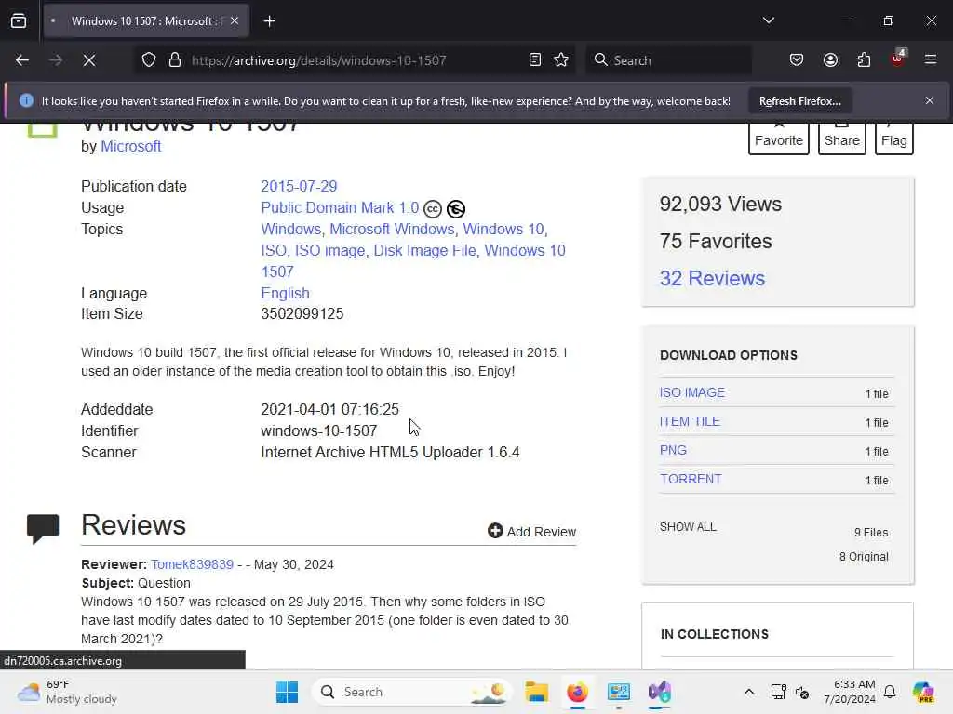Open the uBlock Origin extension icon

pos(898,59)
